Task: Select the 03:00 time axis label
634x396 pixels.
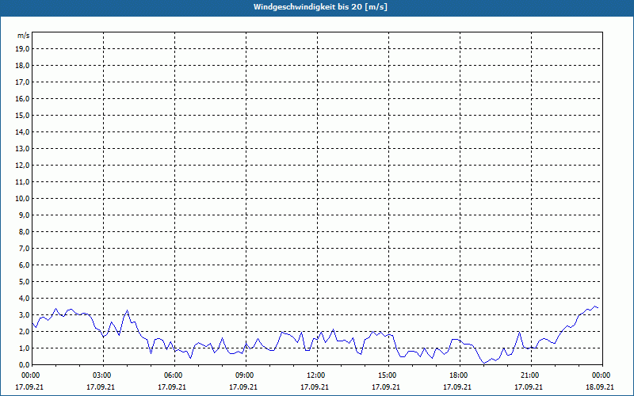Action: click(x=102, y=375)
